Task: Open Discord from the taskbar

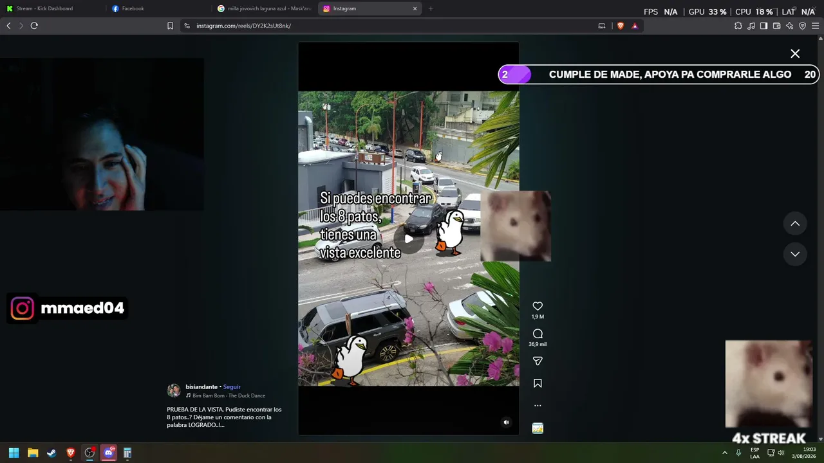Action: 108,453
